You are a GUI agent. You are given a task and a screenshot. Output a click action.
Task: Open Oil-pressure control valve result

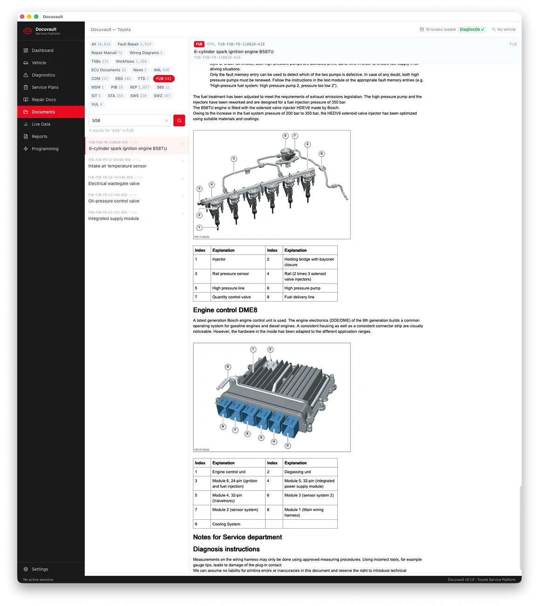pyautogui.click(x=137, y=198)
